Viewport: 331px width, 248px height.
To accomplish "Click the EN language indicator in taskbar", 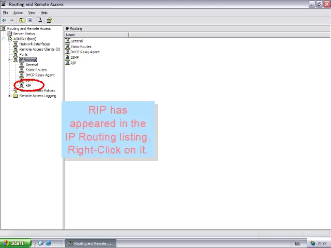I will coord(297,243).
